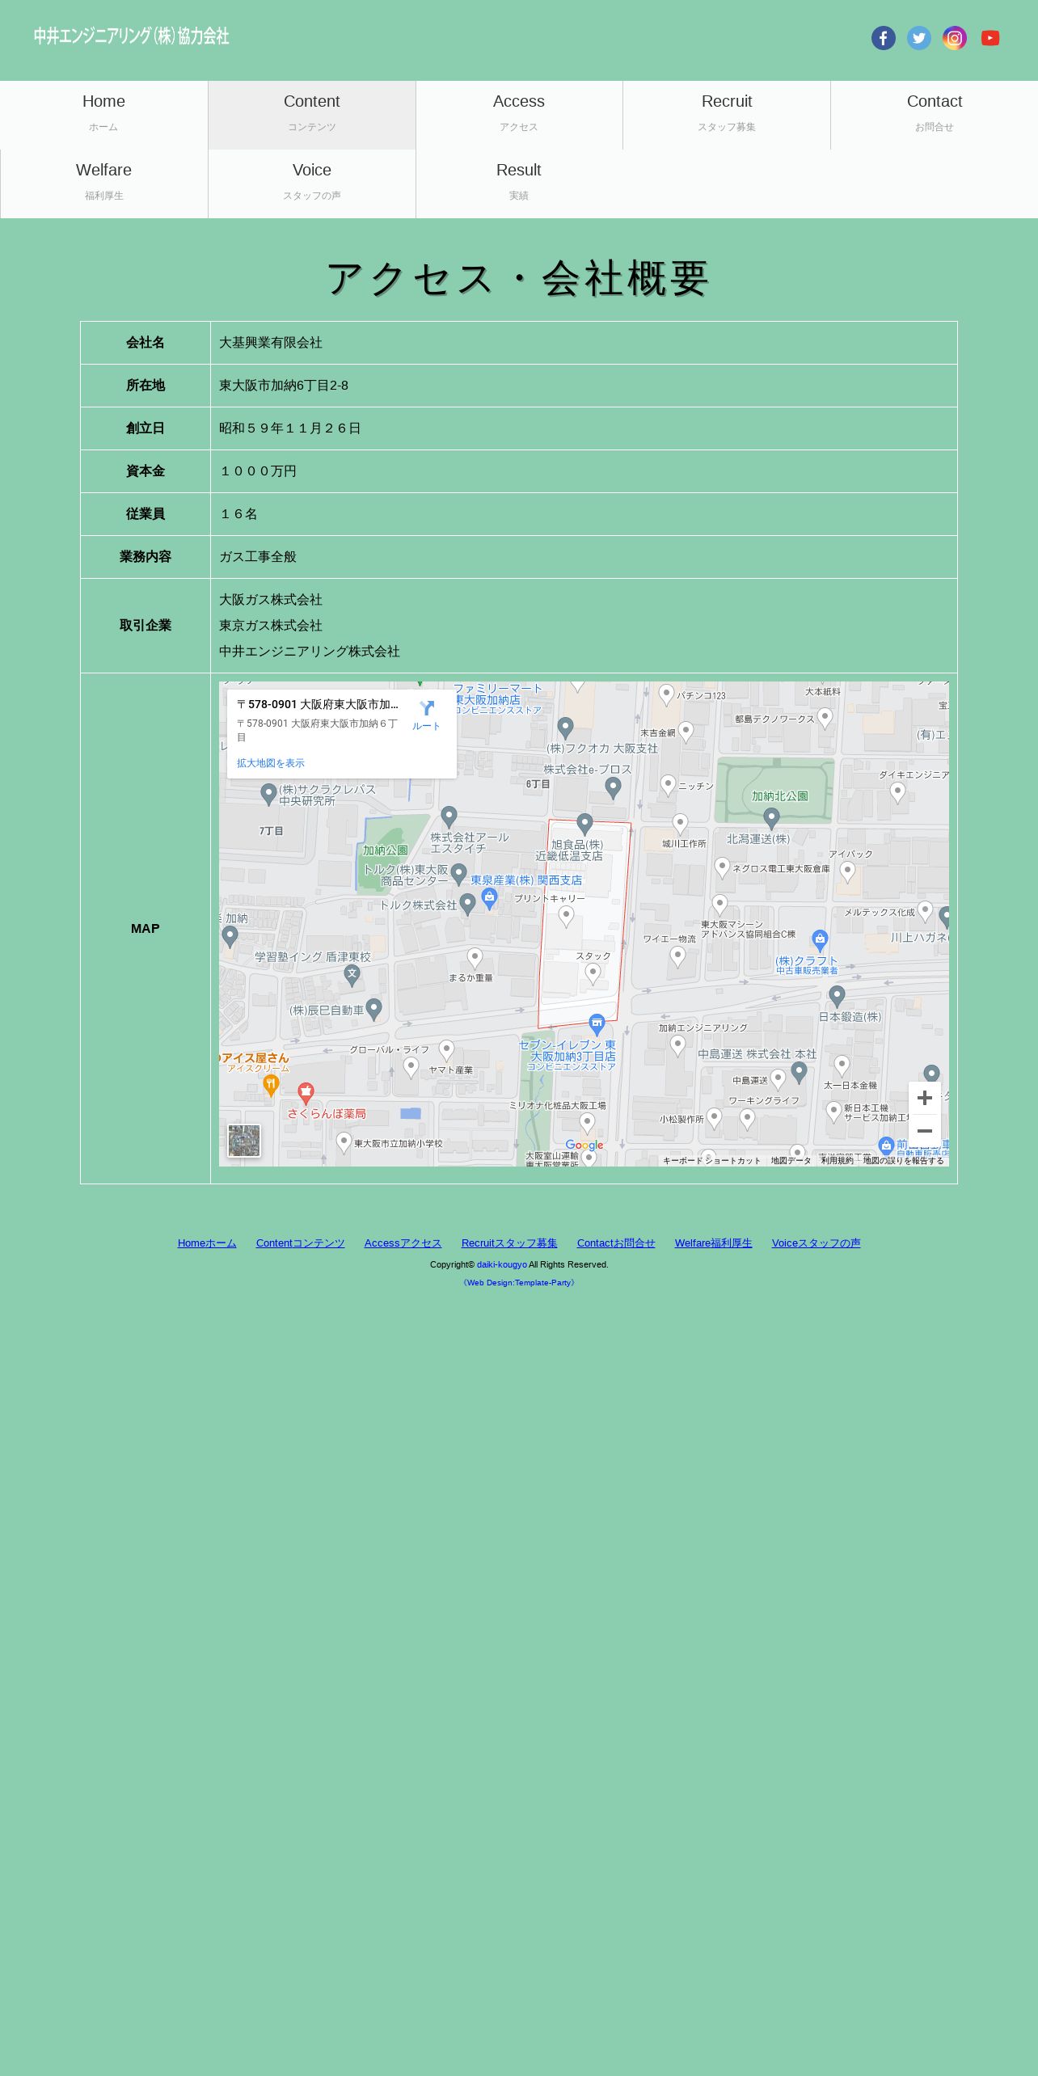Open the Contact navigation tab
The image size is (1038, 2076).
click(x=935, y=115)
